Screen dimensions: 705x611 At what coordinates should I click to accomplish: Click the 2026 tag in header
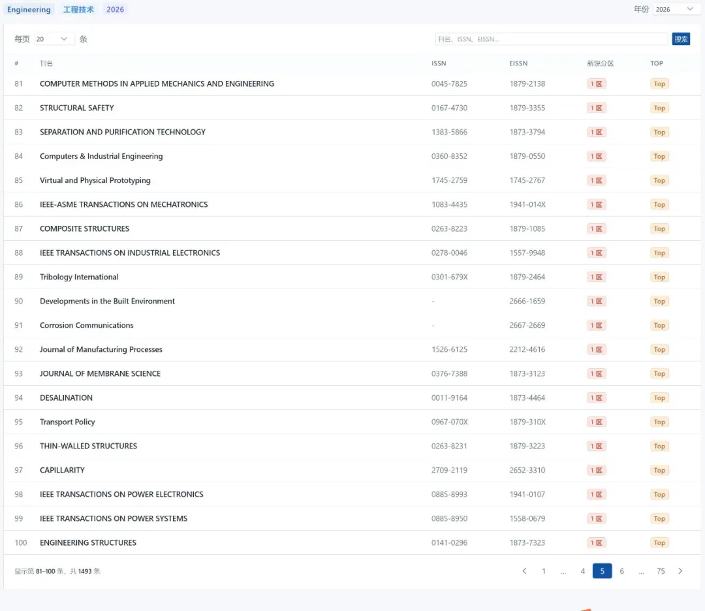click(x=115, y=10)
